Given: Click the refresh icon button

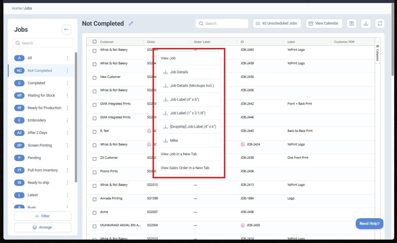Looking at the screenshot, I should [x=380, y=24].
